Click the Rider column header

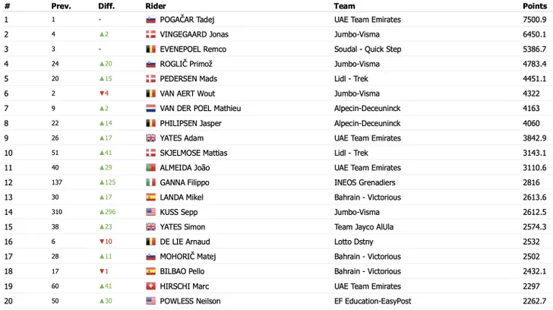(x=155, y=5)
